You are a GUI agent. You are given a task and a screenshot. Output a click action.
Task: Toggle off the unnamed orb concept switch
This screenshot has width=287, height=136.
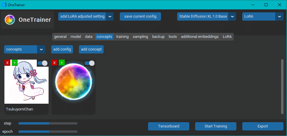coord(89,63)
